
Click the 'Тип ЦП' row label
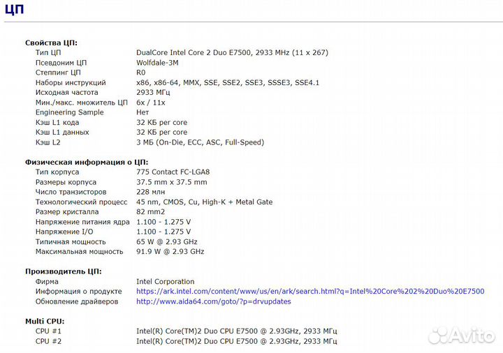coord(48,52)
